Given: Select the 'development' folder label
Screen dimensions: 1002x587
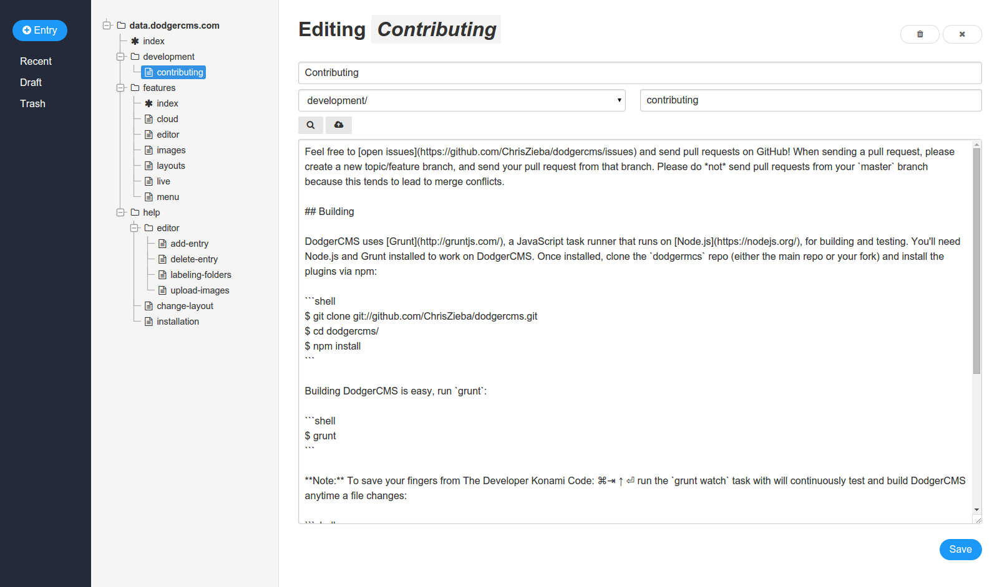Looking at the screenshot, I should click(168, 57).
